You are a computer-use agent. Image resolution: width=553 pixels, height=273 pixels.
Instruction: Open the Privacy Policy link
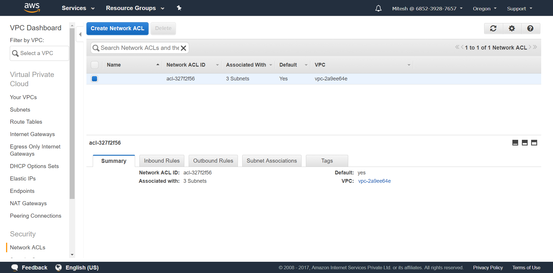(x=488, y=268)
